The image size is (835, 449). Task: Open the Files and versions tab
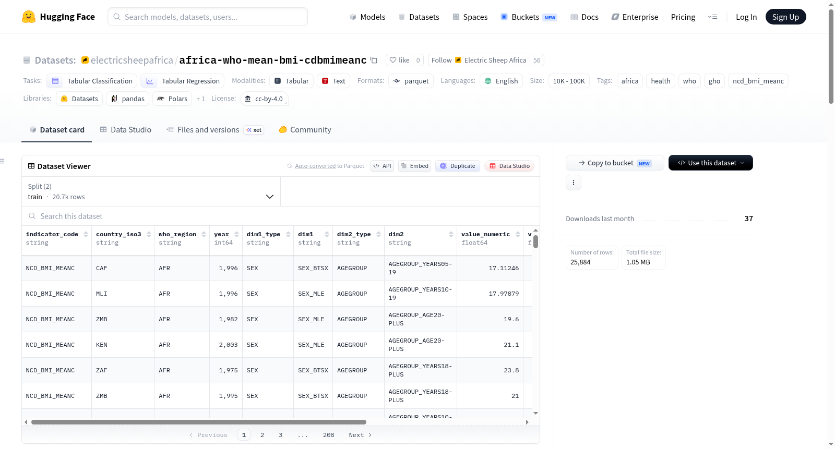coord(214,130)
